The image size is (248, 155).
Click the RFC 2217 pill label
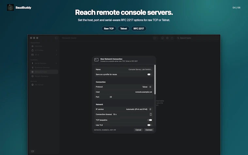(139, 29)
